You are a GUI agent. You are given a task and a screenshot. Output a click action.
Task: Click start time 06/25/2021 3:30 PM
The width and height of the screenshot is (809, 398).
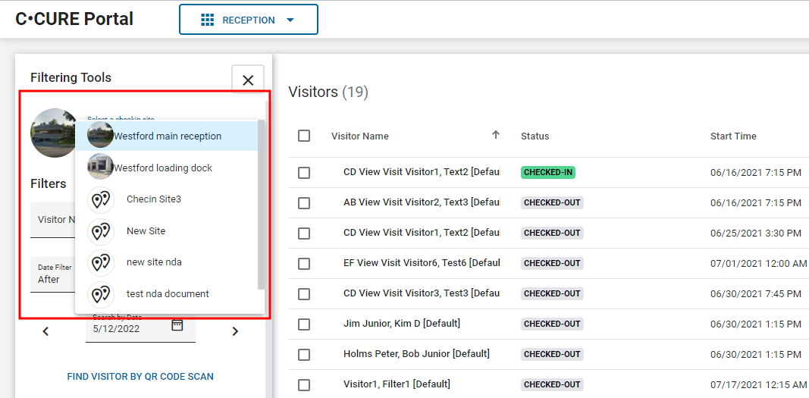[756, 233]
